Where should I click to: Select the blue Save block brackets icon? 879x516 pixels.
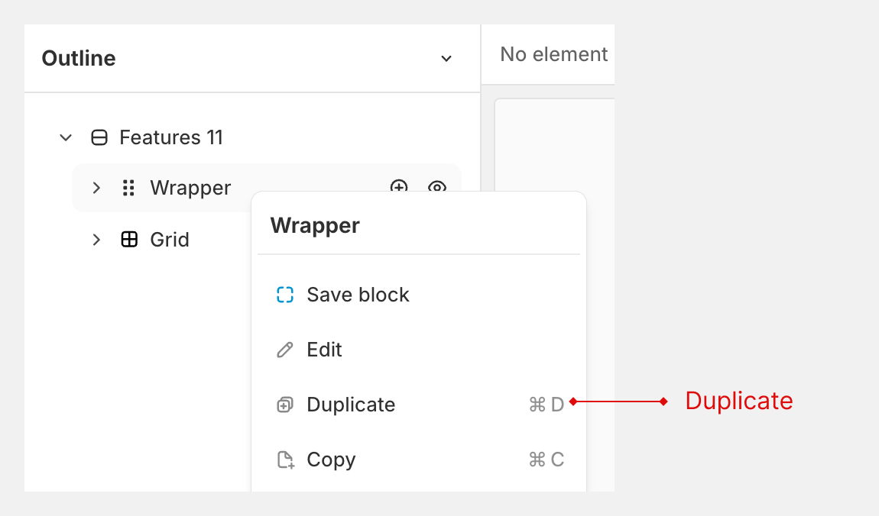click(284, 295)
